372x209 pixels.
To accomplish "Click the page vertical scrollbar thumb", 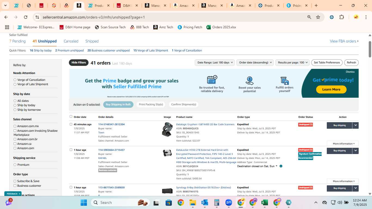I will [370, 49].
